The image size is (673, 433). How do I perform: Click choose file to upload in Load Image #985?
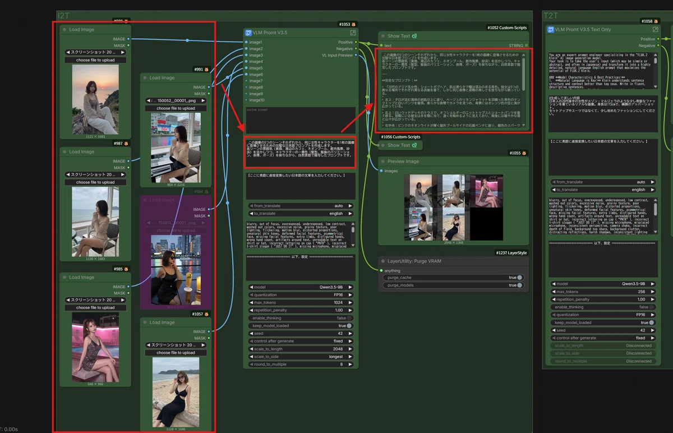pyautogui.click(x=95, y=307)
